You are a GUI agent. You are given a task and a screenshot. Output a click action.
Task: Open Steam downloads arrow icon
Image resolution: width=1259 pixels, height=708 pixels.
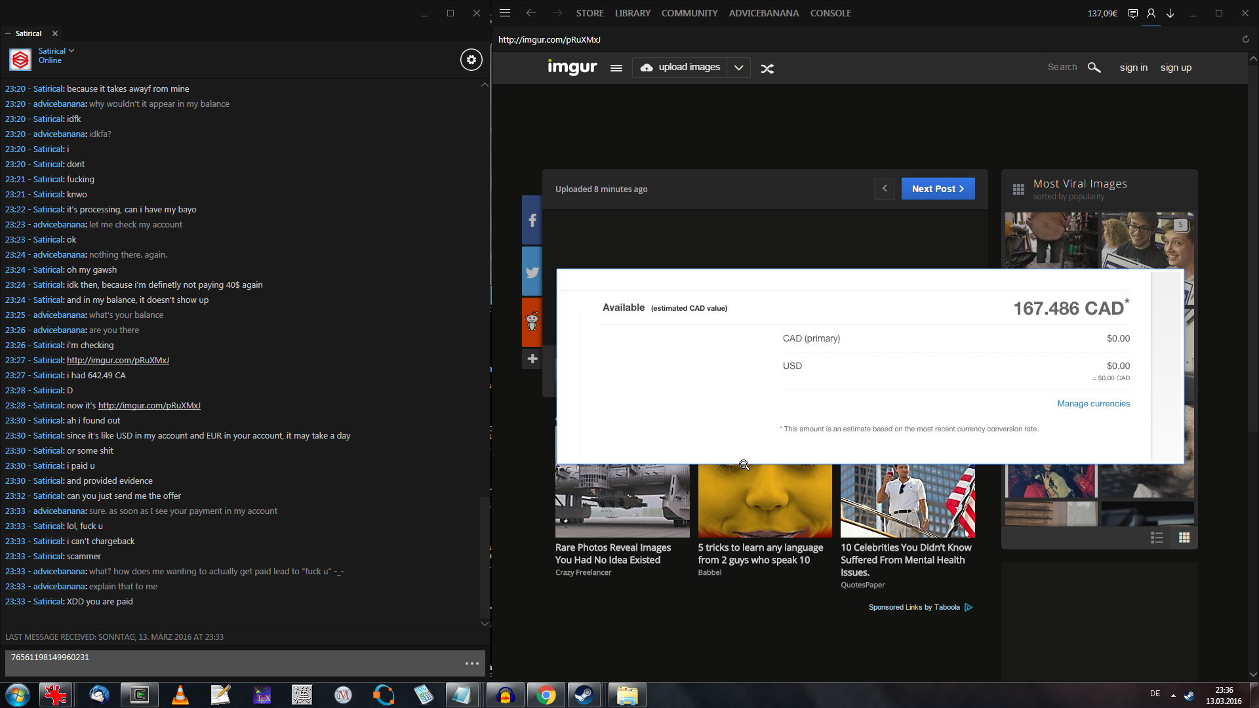click(1170, 13)
